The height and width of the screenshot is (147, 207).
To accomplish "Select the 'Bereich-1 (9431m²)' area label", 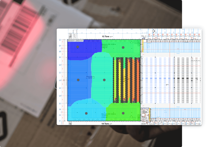I will 76,41.
